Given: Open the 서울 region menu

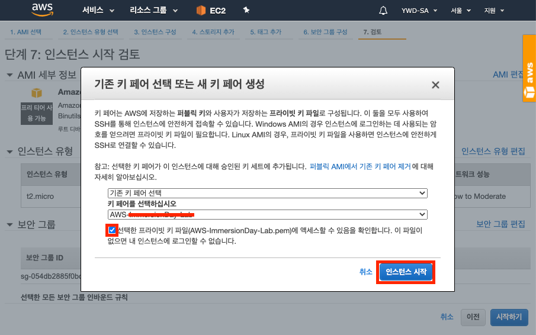Looking at the screenshot, I should [460, 11].
